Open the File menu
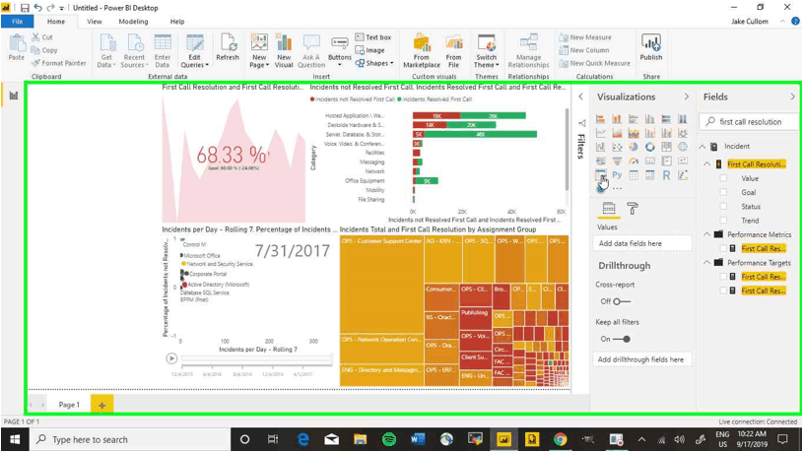The width and height of the screenshot is (804, 452). [18, 22]
